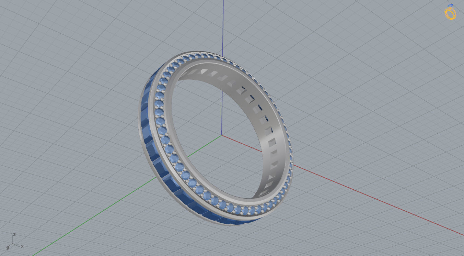The width and height of the screenshot is (464, 256).
Task: Click the orange ring logo icon
Action: (450, 12)
